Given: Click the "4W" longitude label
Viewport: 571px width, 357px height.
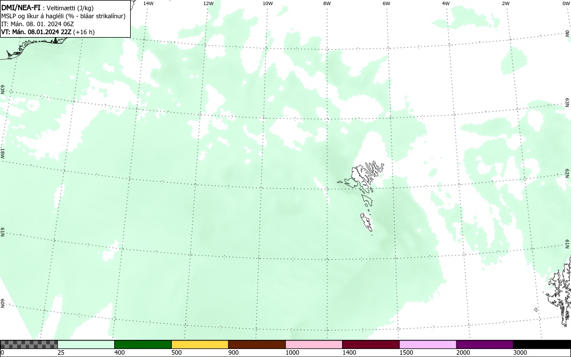Looking at the screenshot, I should pyautogui.click(x=446, y=3).
